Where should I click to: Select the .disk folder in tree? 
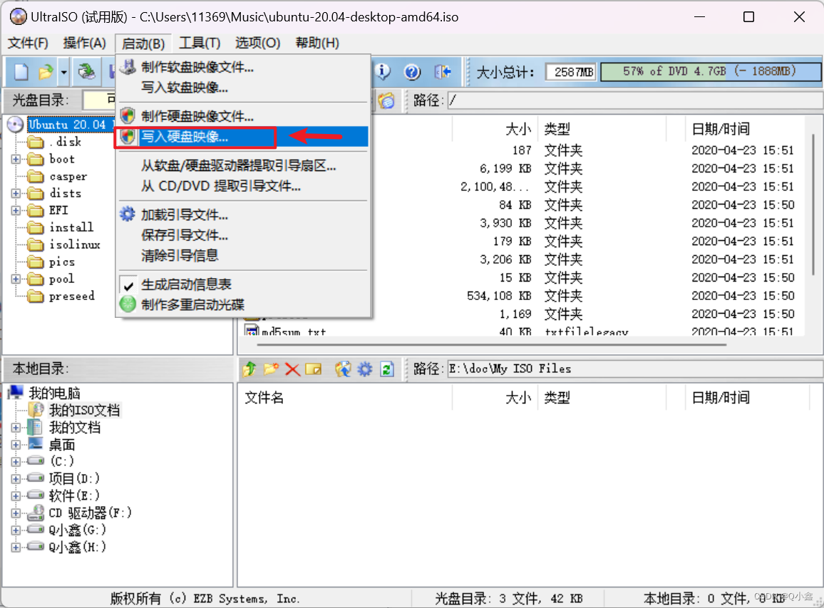[x=66, y=142]
